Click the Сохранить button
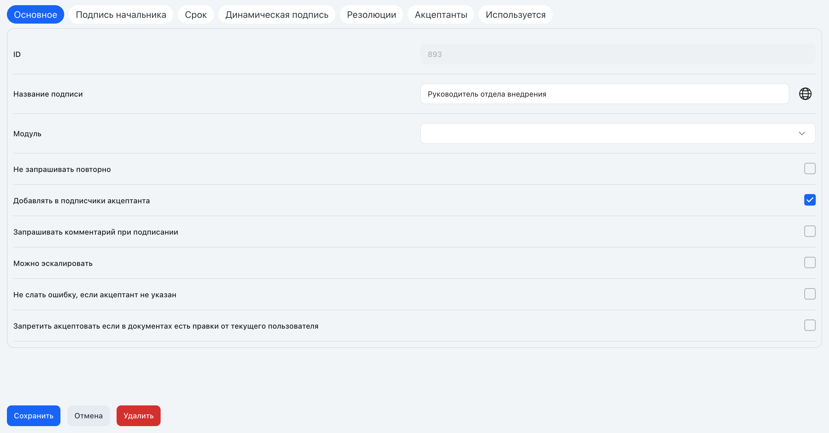Viewport: 829px width, 433px height. [x=34, y=416]
